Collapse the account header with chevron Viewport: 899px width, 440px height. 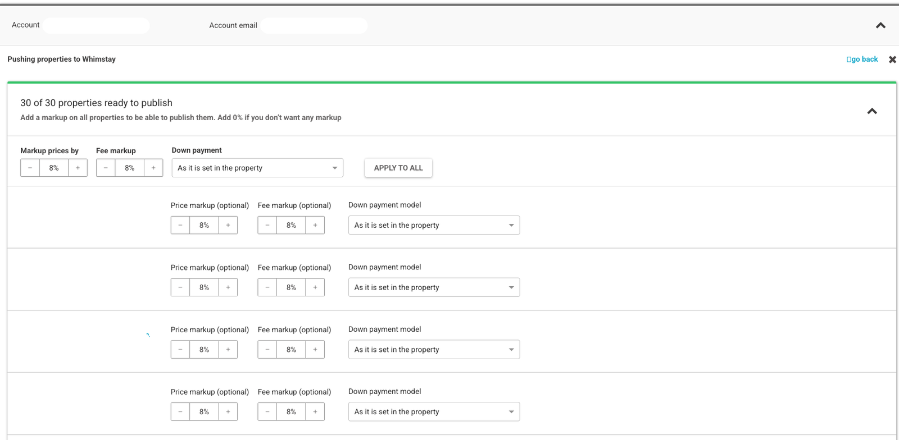880,25
